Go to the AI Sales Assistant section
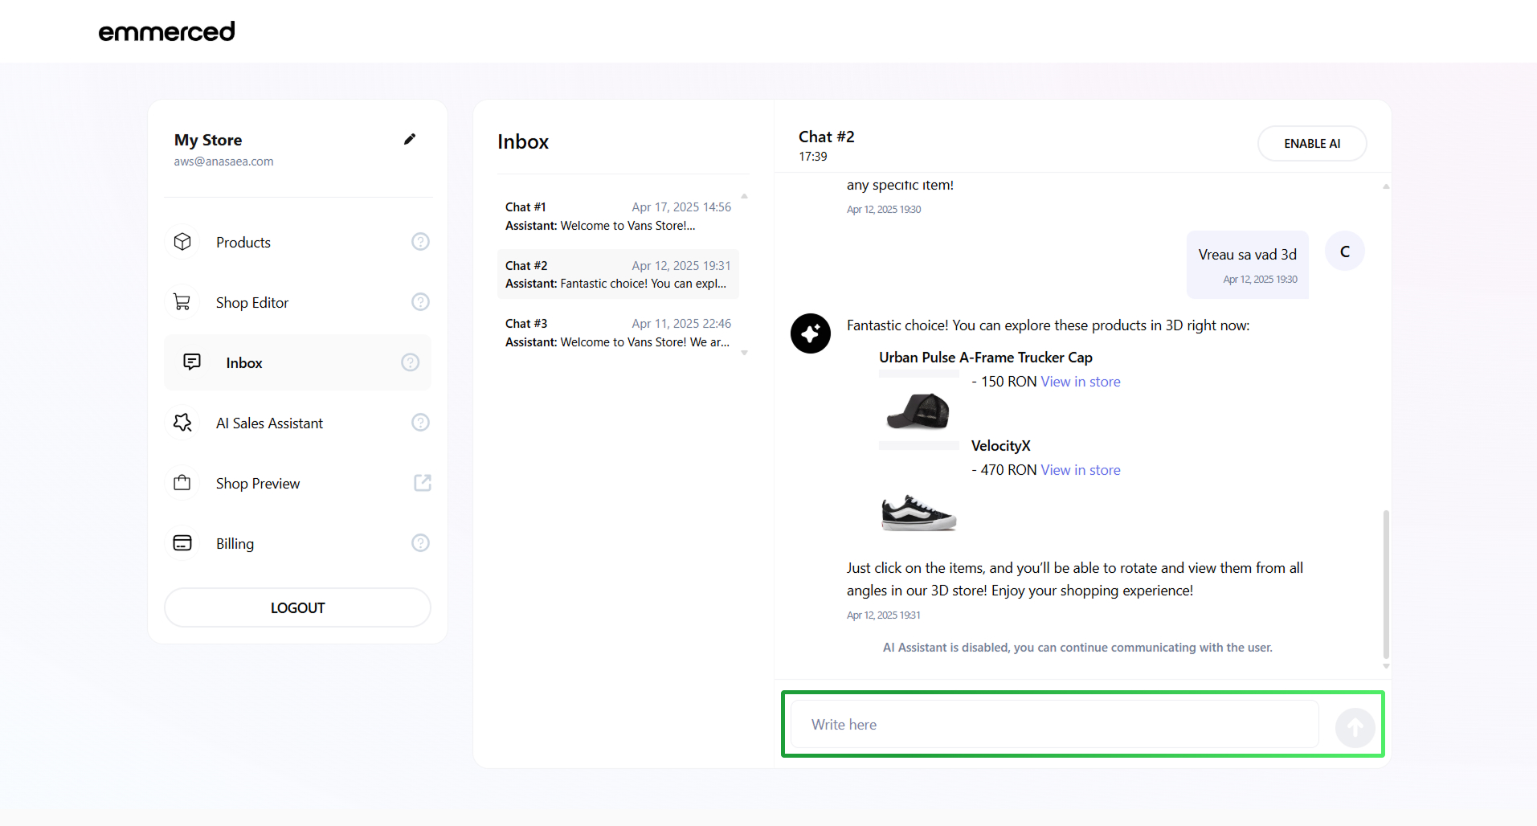 [x=269, y=423]
